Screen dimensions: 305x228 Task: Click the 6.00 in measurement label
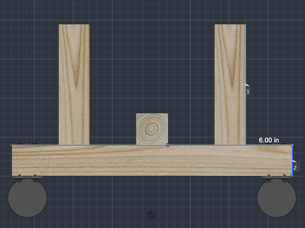click(269, 140)
